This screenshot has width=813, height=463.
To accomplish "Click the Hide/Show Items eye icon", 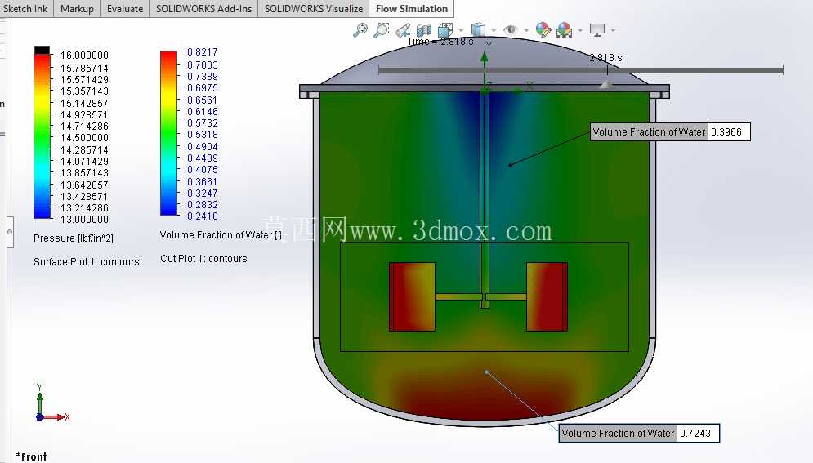I will [x=511, y=30].
